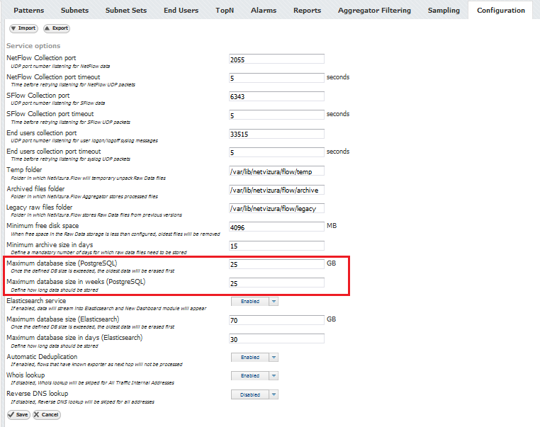
Task: Click the Export button
Action: point(56,28)
